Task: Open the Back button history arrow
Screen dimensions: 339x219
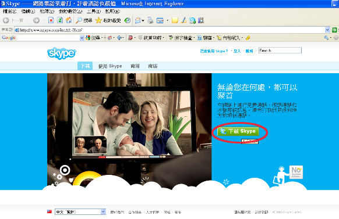Action: point(28,20)
